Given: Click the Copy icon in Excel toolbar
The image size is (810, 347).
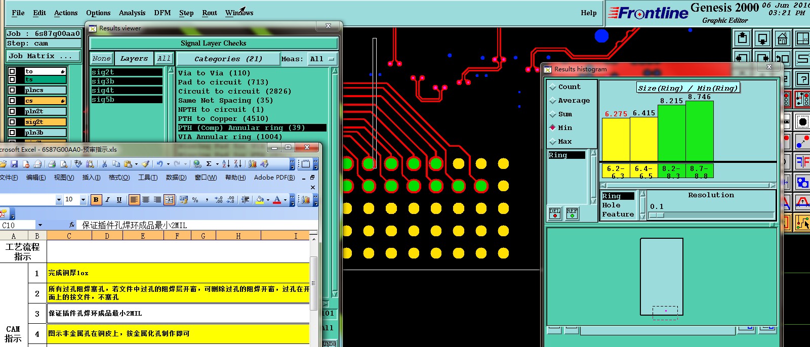Looking at the screenshot, I should pos(116,164).
